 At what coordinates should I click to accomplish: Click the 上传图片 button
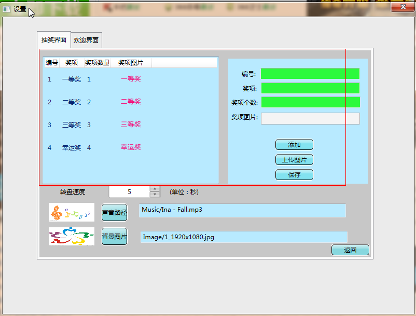point(294,160)
